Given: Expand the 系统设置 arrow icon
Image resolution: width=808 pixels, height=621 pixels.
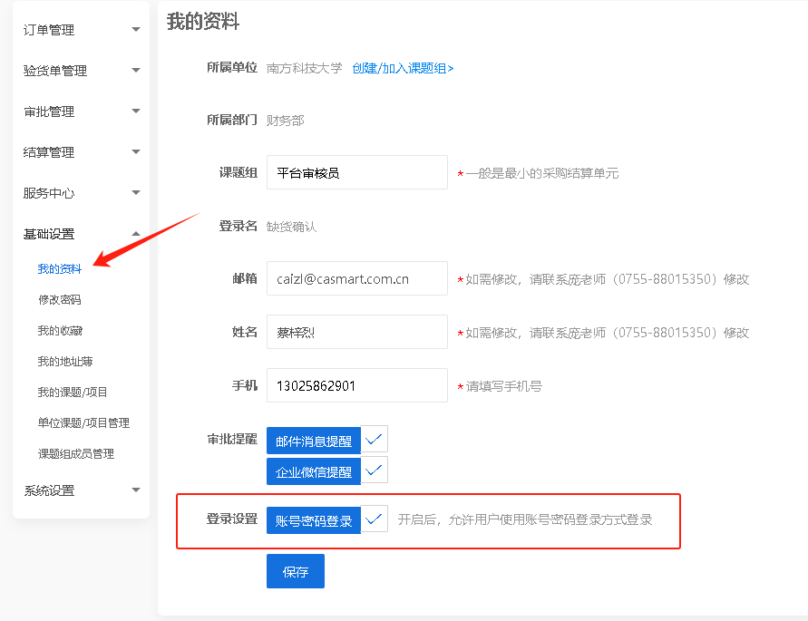Looking at the screenshot, I should pyautogui.click(x=135, y=490).
